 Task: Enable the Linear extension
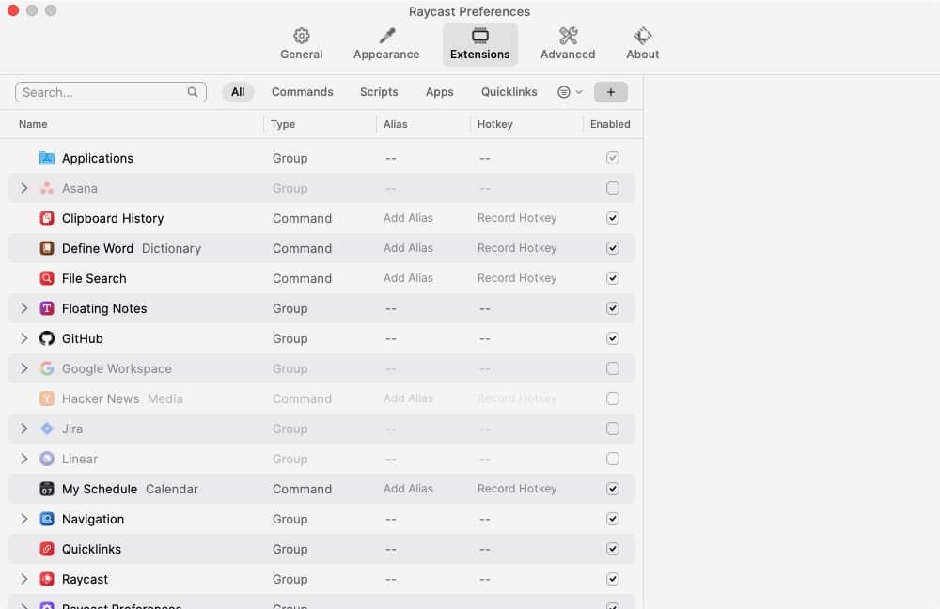(x=612, y=459)
